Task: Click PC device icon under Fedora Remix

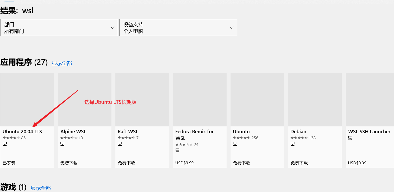Action: (x=177, y=150)
